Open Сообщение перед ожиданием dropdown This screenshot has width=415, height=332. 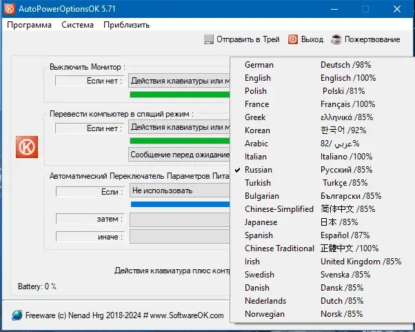(179, 155)
